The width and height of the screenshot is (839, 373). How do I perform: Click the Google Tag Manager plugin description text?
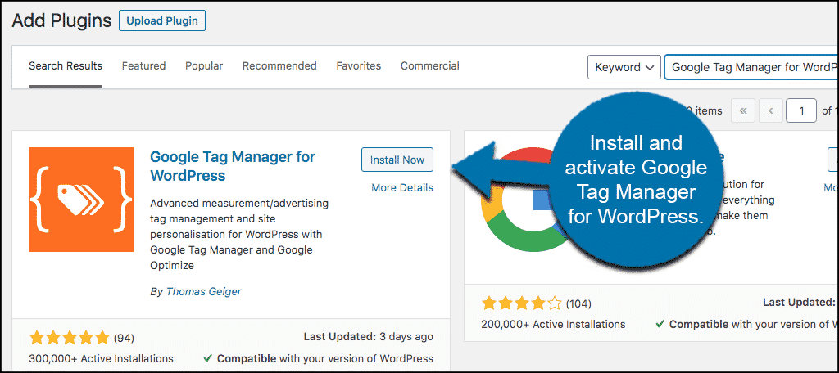click(x=240, y=235)
